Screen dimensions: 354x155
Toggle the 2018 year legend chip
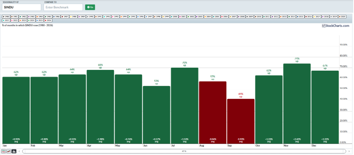click(325, 17)
